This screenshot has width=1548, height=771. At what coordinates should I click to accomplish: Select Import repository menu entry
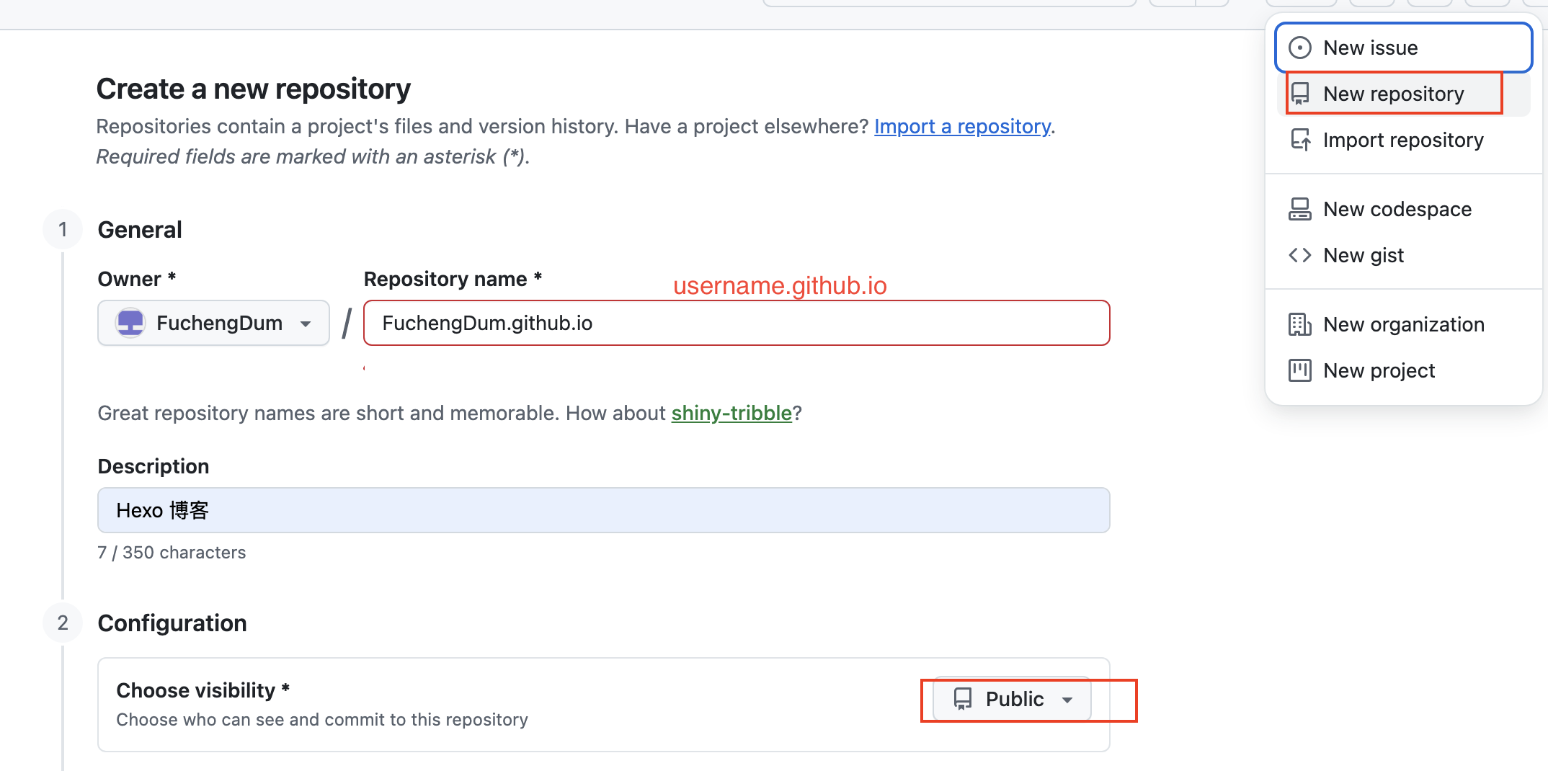pyautogui.click(x=1402, y=140)
